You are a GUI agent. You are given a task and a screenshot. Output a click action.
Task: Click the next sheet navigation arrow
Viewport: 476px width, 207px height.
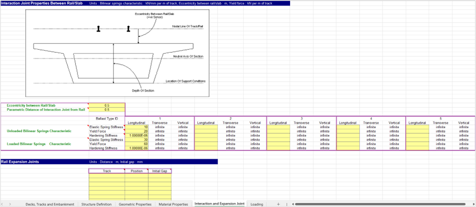coord(11,204)
